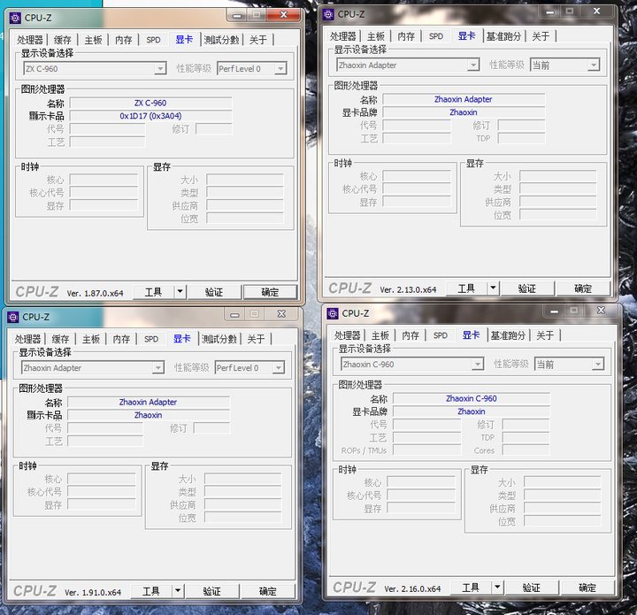The image size is (637, 615).
Task: Click 工具 button in CPU-Z 2.13 window
Action: coord(466,288)
